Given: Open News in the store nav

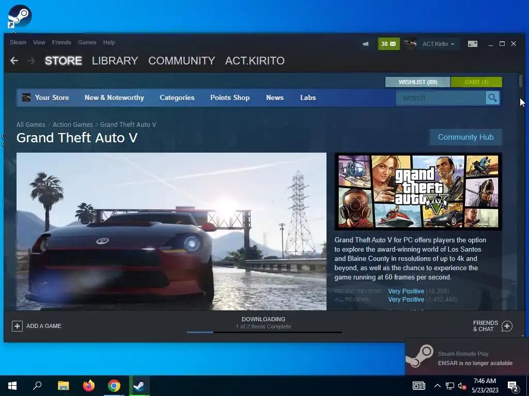Looking at the screenshot, I should pyautogui.click(x=275, y=97).
